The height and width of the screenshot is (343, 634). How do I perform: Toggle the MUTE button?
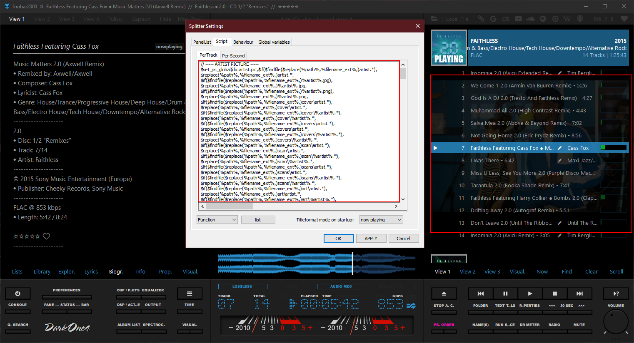(579, 331)
